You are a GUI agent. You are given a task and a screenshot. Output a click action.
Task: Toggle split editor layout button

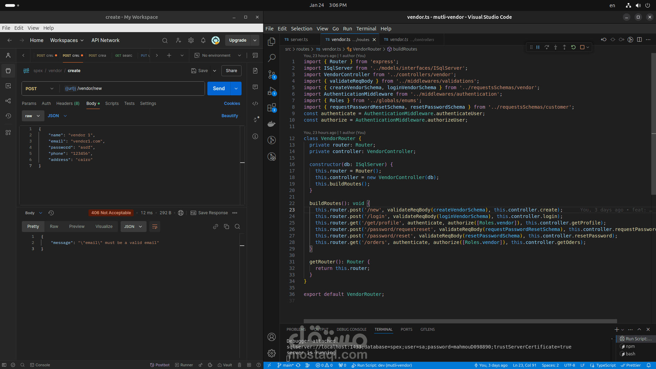point(639,40)
